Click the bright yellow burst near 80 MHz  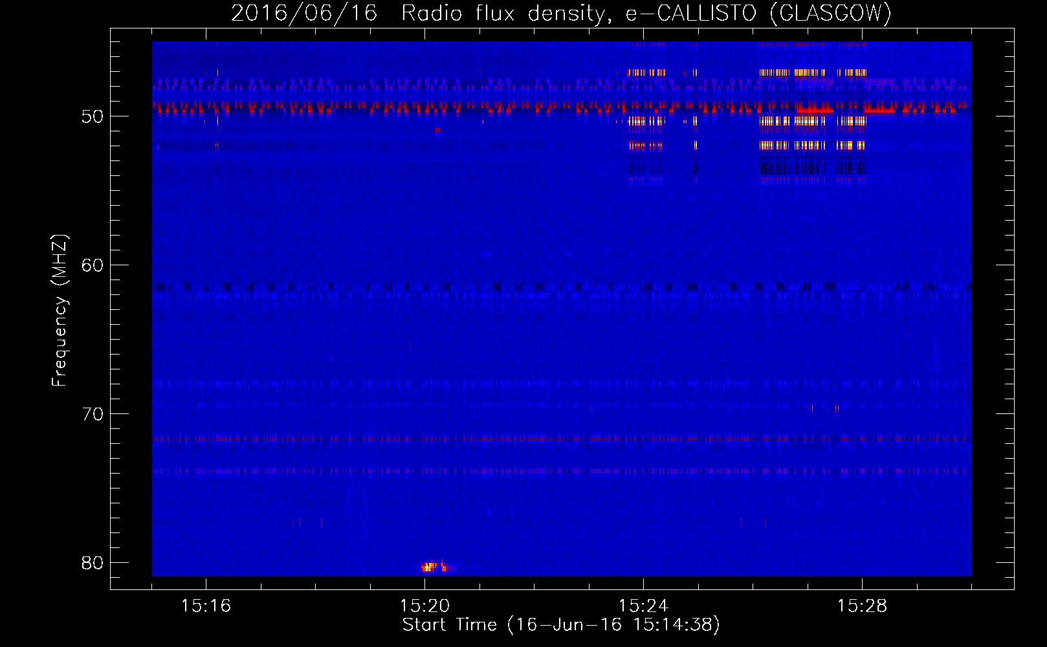tap(430, 567)
